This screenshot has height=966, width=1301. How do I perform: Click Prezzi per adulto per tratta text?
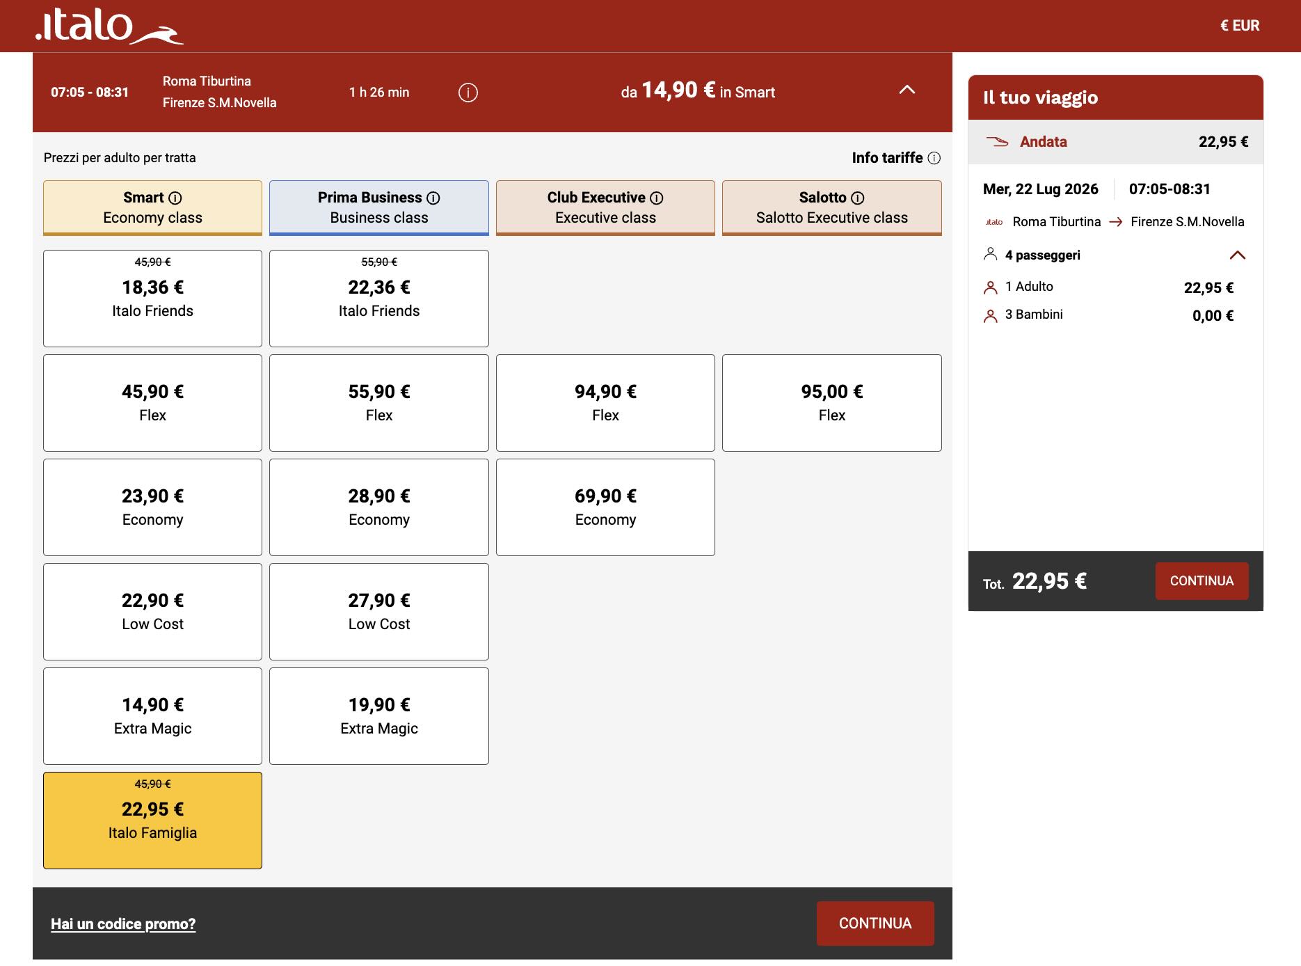[120, 158]
